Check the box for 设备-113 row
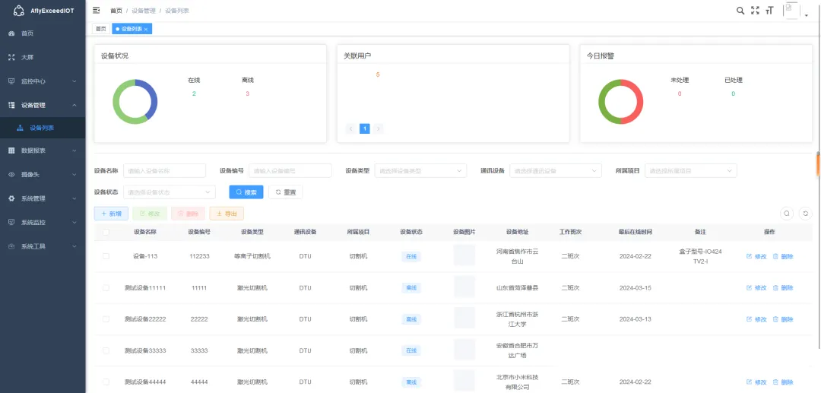Screen dimensions: 821x393 106,256
